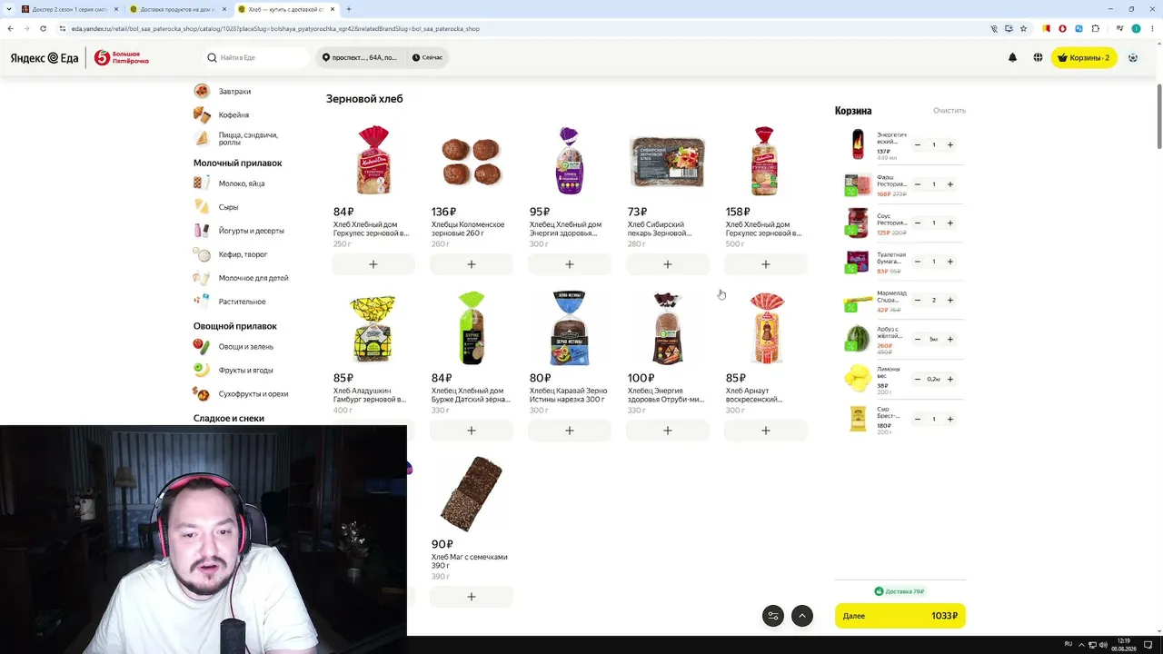Decrease weight of Арбуз с жёлтой
Screen dimensions: 1163x654
coord(918,339)
